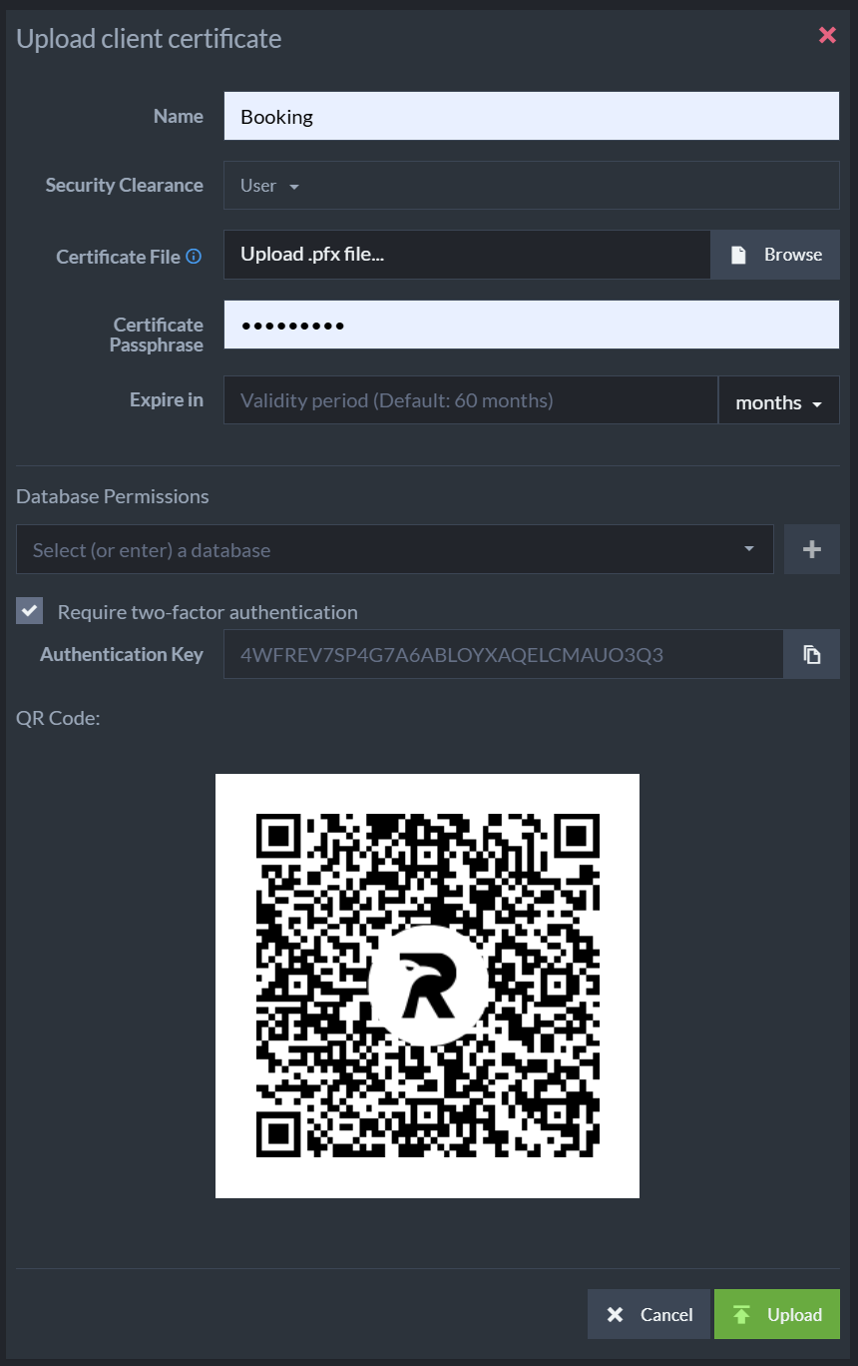Click the QR Code: label
858x1366 pixels.
click(58, 718)
